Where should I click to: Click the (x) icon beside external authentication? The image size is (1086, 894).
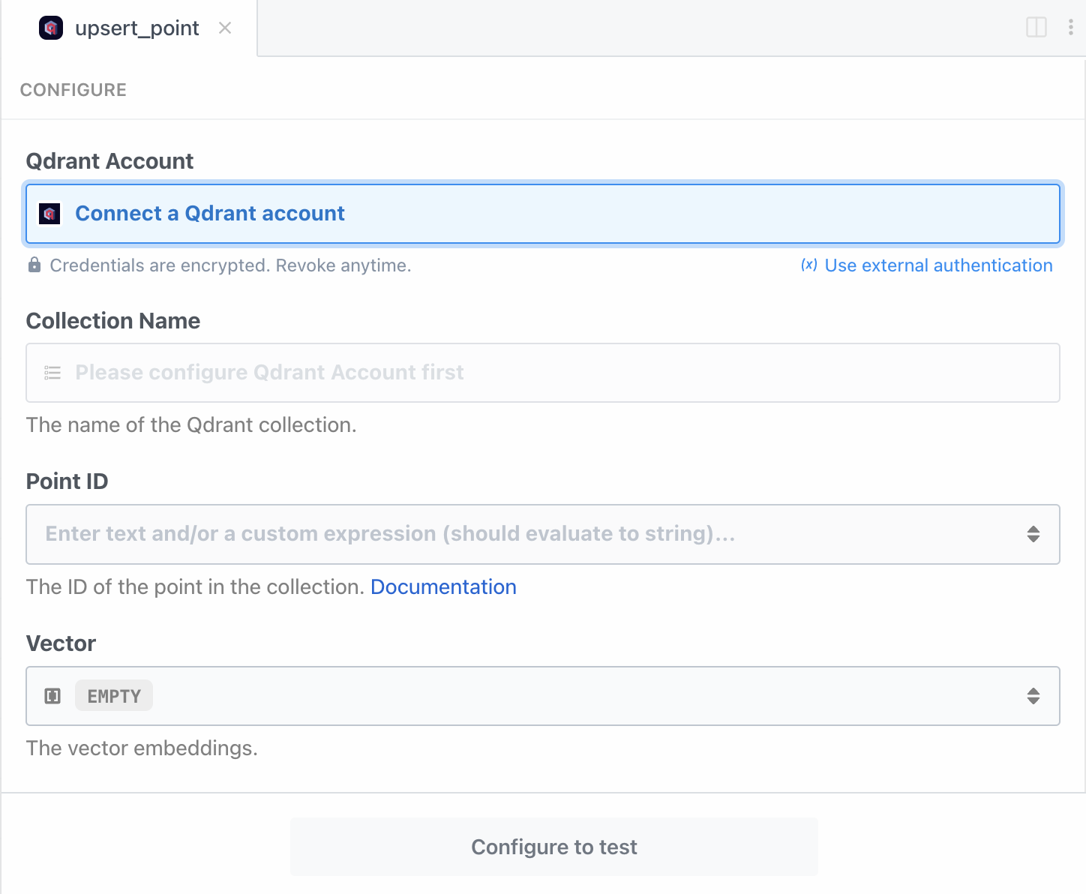(808, 265)
